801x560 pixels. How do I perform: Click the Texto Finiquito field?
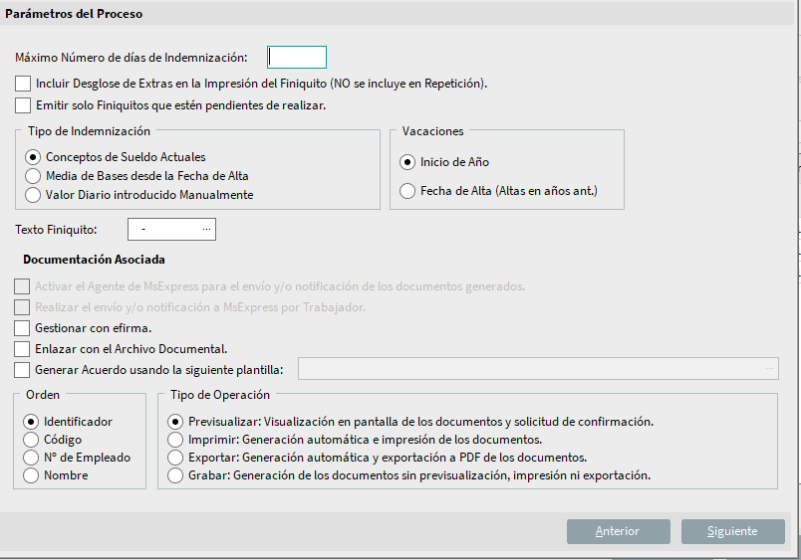coord(164,230)
